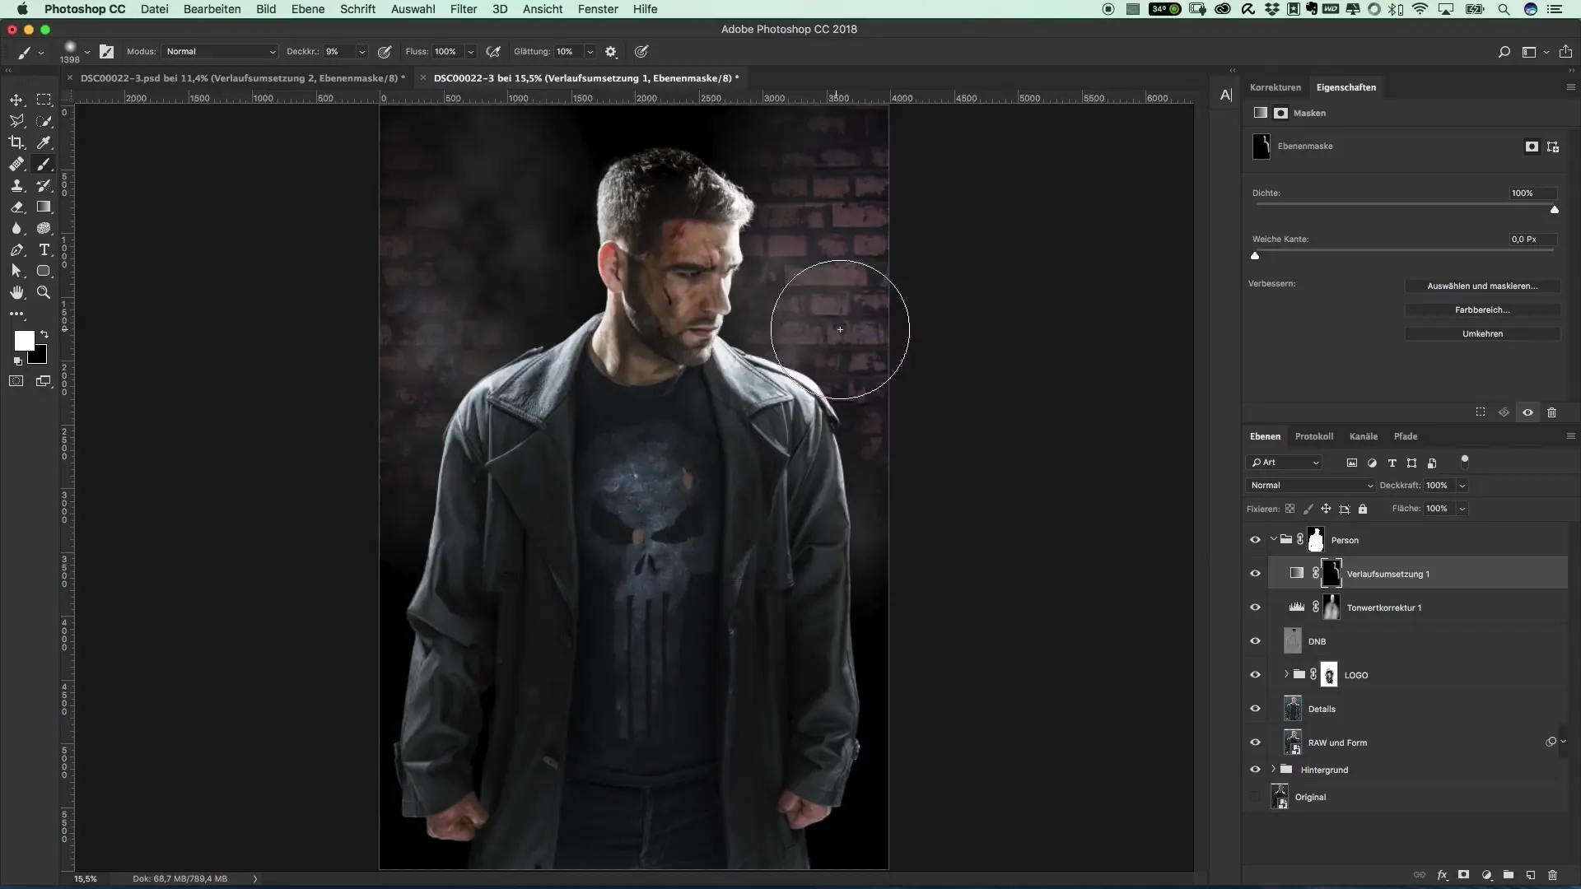Screen dimensions: 1581x889
Task: Open the Fläche fill dropdown arrow
Action: coord(1462,509)
